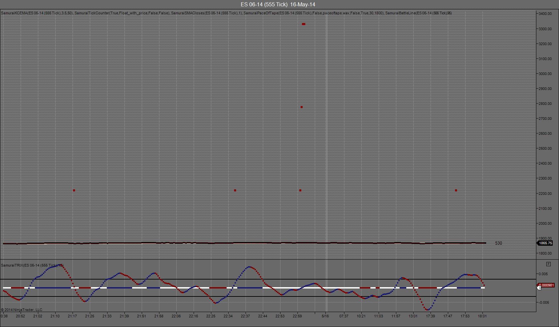Click the 5/16 session date label
This screenshot has height=327, width=559.
click(x=325, y=316)
